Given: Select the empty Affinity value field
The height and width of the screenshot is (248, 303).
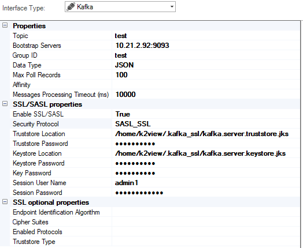Looking at the screenshot, I should point(206,85).
